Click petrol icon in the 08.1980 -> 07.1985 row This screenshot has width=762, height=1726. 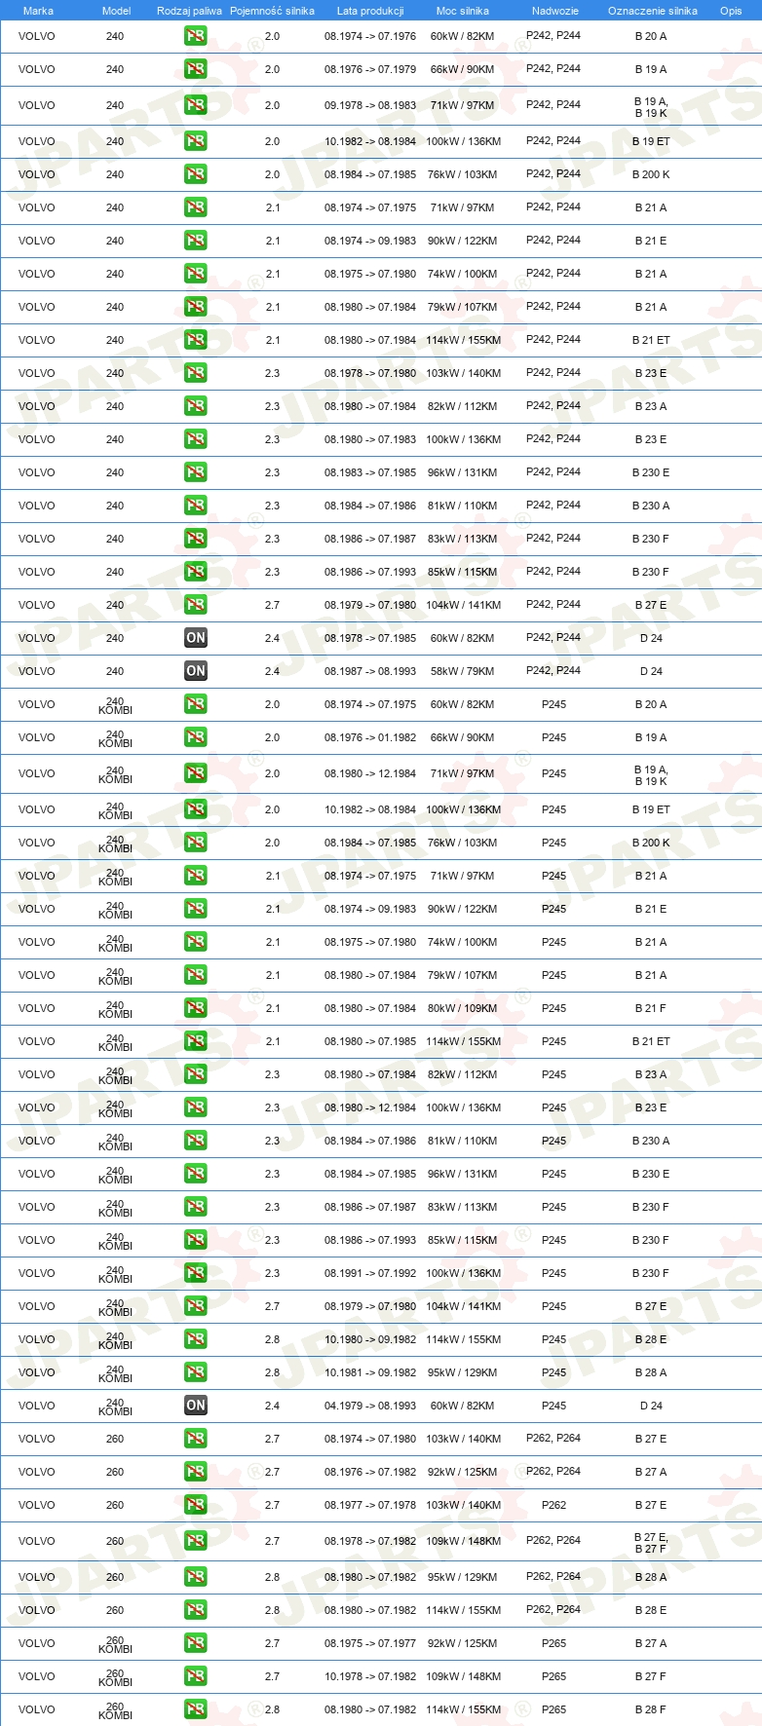(196, 1041)
